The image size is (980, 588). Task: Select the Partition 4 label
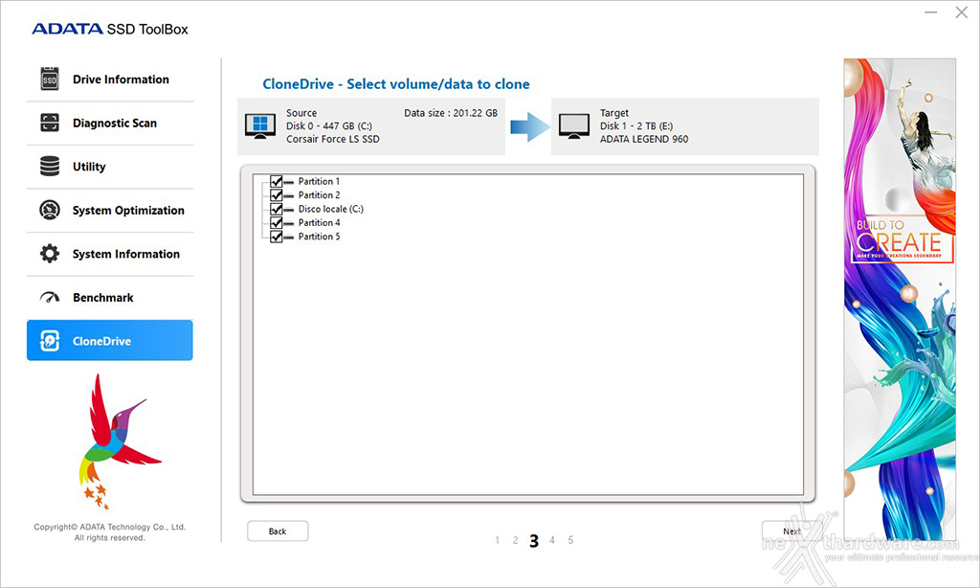click(x=319, y=223)
